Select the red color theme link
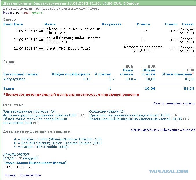 click(26, 13)
